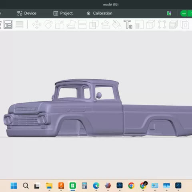Select the Rotate tool
The height and width of the screenshot is (192, 192).
[48, 24]
